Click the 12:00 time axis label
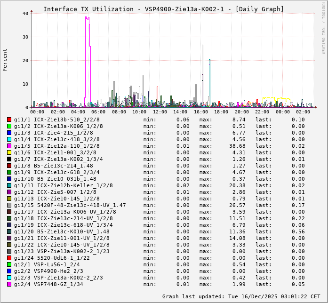 click(x=160, y=112)
